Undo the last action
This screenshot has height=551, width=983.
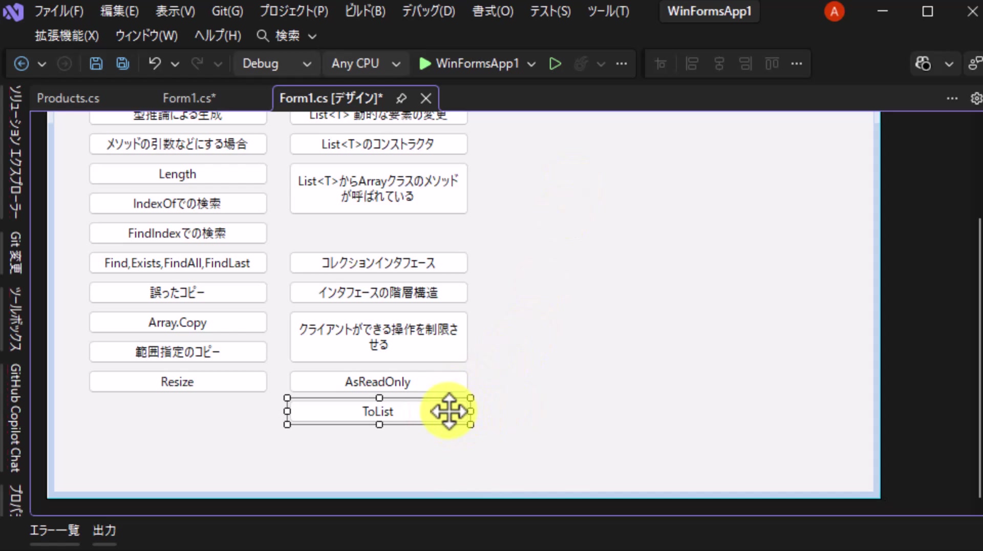(155, 63)
